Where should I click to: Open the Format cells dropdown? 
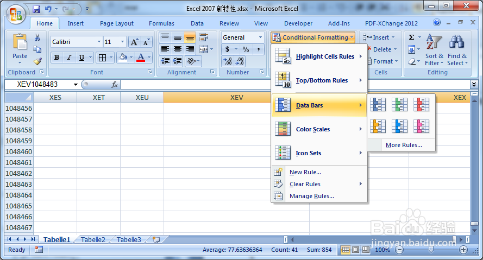(x=396, y=61)
